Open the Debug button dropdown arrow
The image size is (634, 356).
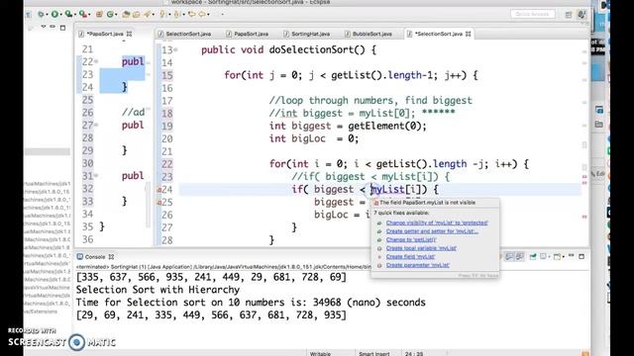tap(47, 15)
